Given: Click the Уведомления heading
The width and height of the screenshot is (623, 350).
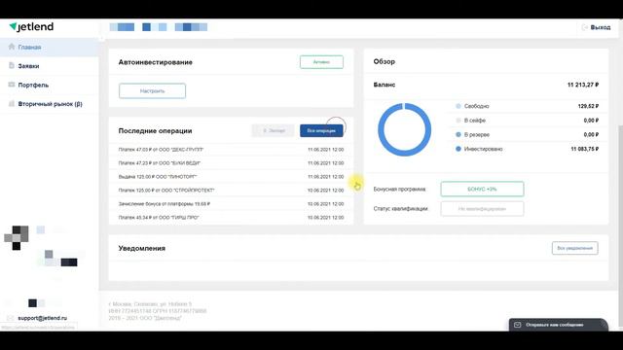Looking at the screenshot, I should point(142,249).
